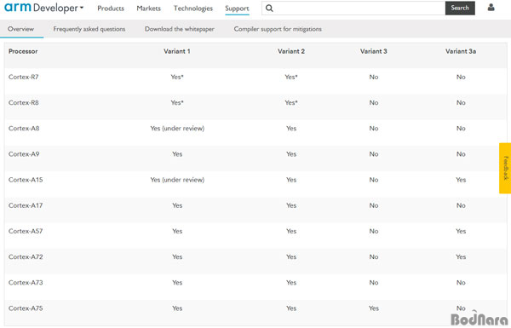511x328 pixels.
Task: Open the Technologies menu
Action: (193, 9)
